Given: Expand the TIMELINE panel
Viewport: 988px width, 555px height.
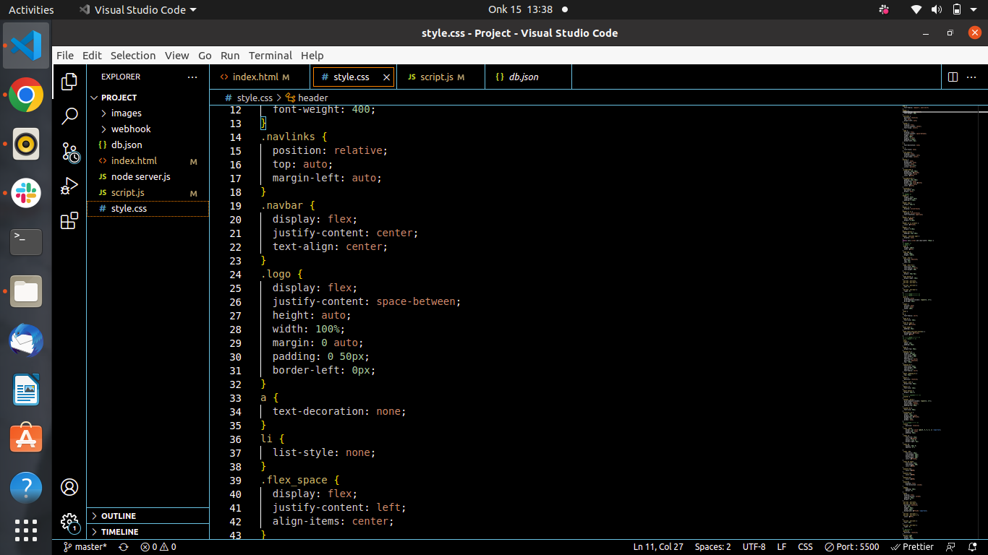Looking at the screenshot, I should point(148,532).
